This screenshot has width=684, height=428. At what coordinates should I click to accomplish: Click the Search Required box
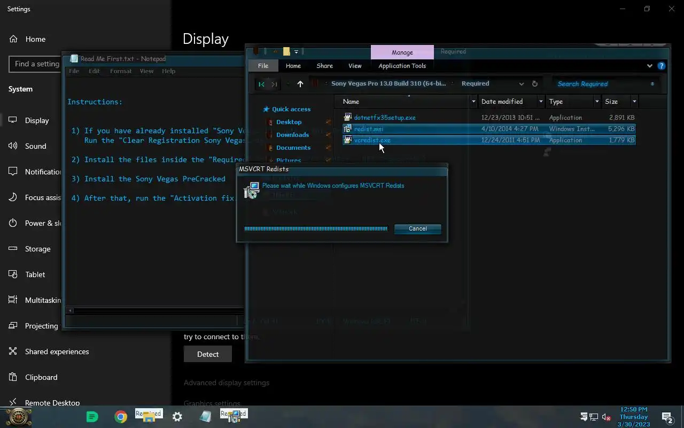point(605,84)
